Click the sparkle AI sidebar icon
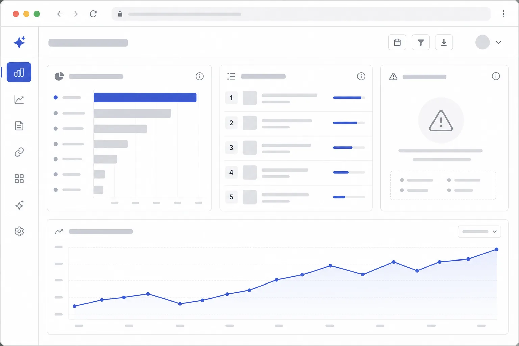Viewport: 519px width, 346px height. pyautogui.click(x=19, y=205)
